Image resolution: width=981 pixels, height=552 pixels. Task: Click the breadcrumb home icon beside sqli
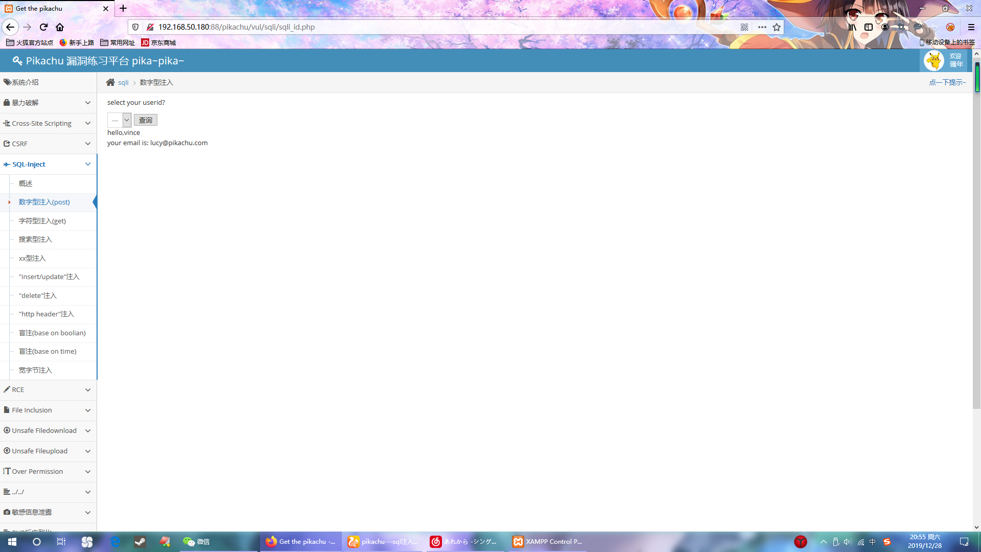click(110, 82)
